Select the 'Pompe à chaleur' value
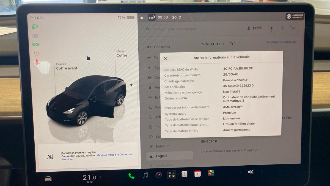The width and height of the screenshot is (330, 186). click(x=235, y=80)
